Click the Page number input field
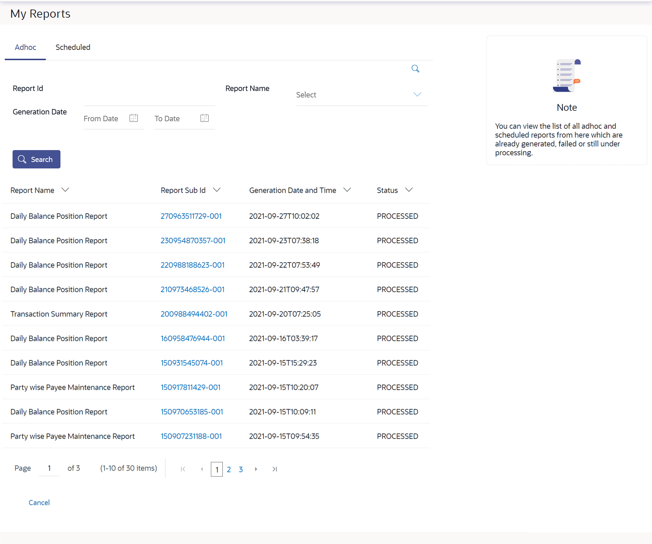 tap(49, 468)
